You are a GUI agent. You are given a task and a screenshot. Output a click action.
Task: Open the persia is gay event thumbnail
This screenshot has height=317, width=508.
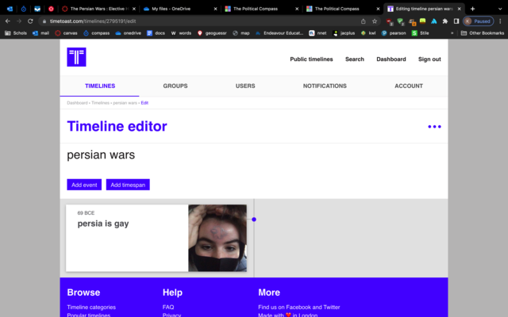217,238
